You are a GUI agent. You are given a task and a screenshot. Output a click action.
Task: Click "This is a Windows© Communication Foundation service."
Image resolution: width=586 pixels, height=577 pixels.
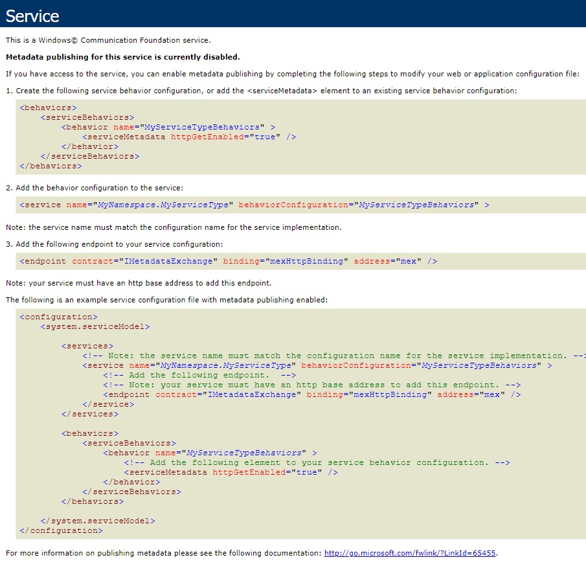coord(108,40)
